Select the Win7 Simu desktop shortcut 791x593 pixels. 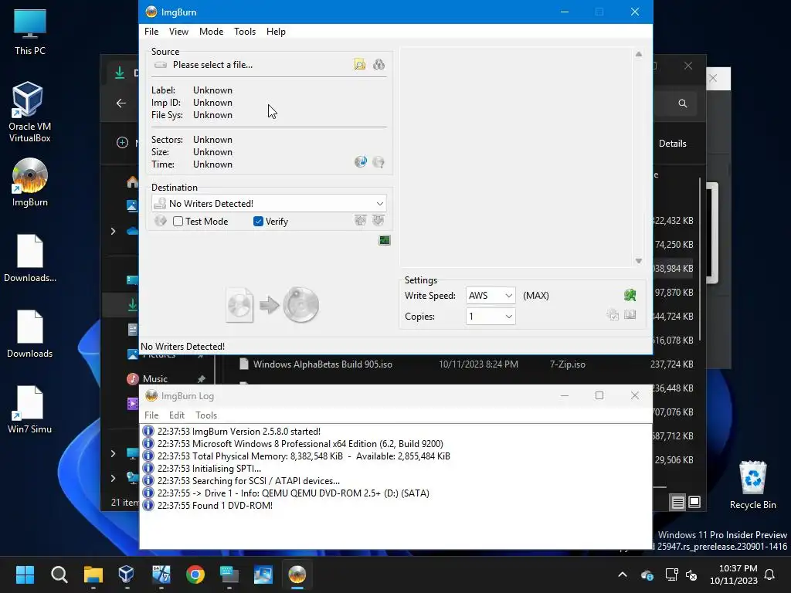tap(30, 409)
